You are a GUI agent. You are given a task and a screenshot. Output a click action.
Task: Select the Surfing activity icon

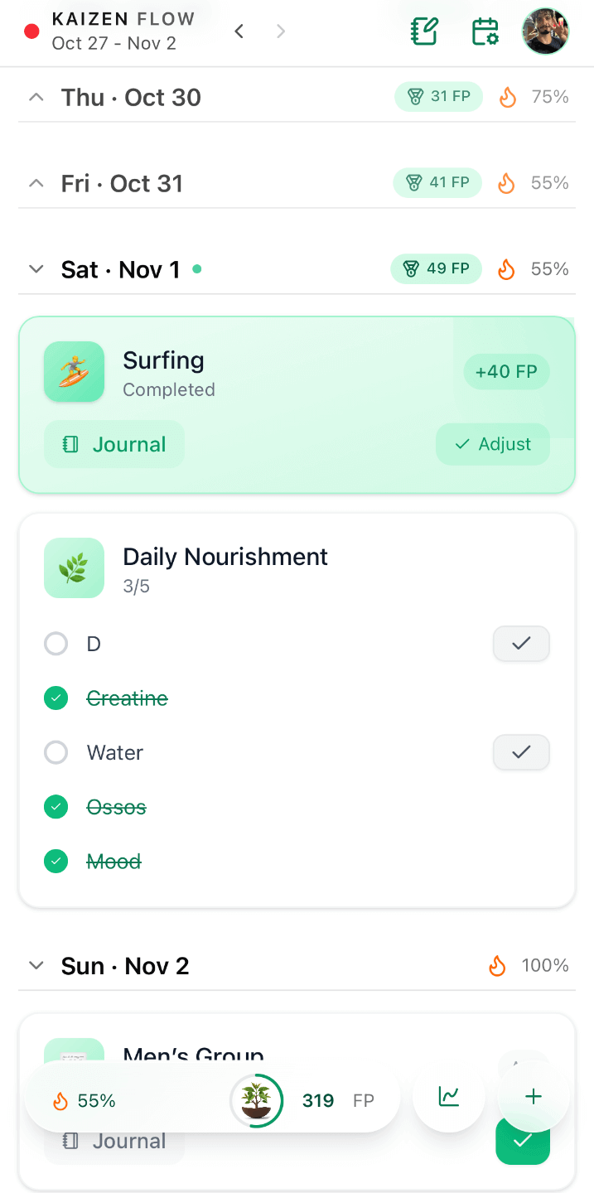click(74, 371)
